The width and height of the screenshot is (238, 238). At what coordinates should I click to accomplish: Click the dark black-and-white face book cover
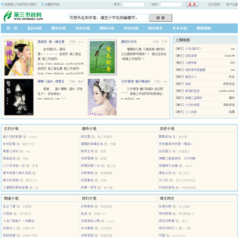tap(19, 97)
